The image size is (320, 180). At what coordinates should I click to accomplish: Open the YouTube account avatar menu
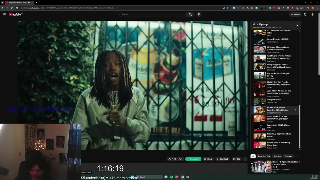coord(312,14)
